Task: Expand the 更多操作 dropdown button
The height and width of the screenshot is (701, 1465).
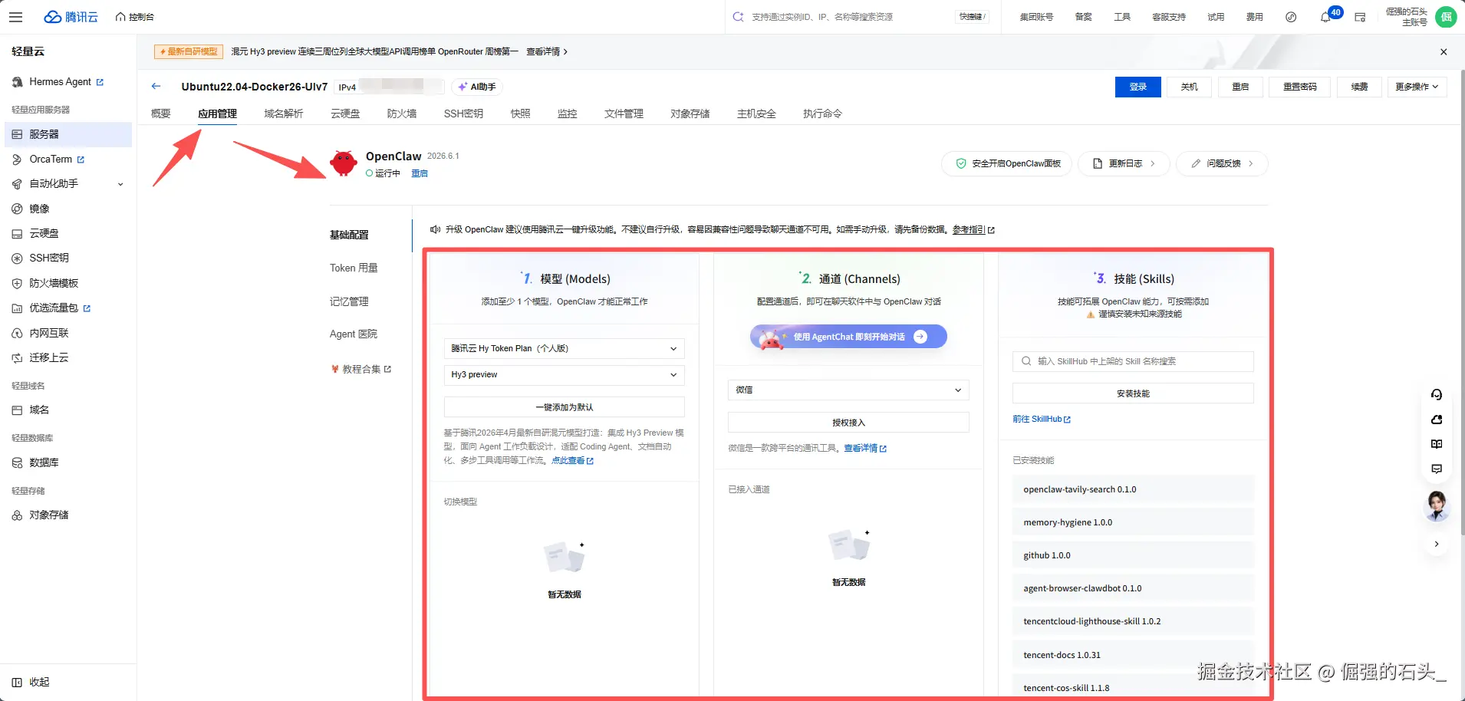Action: (x=1417, y=87)
